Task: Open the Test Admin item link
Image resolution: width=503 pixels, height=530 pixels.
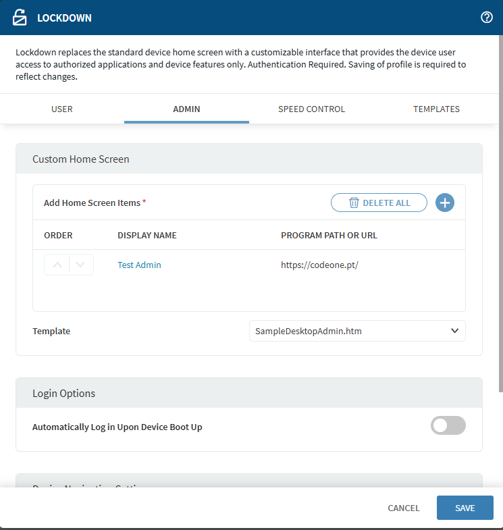Action: point(139,265)
